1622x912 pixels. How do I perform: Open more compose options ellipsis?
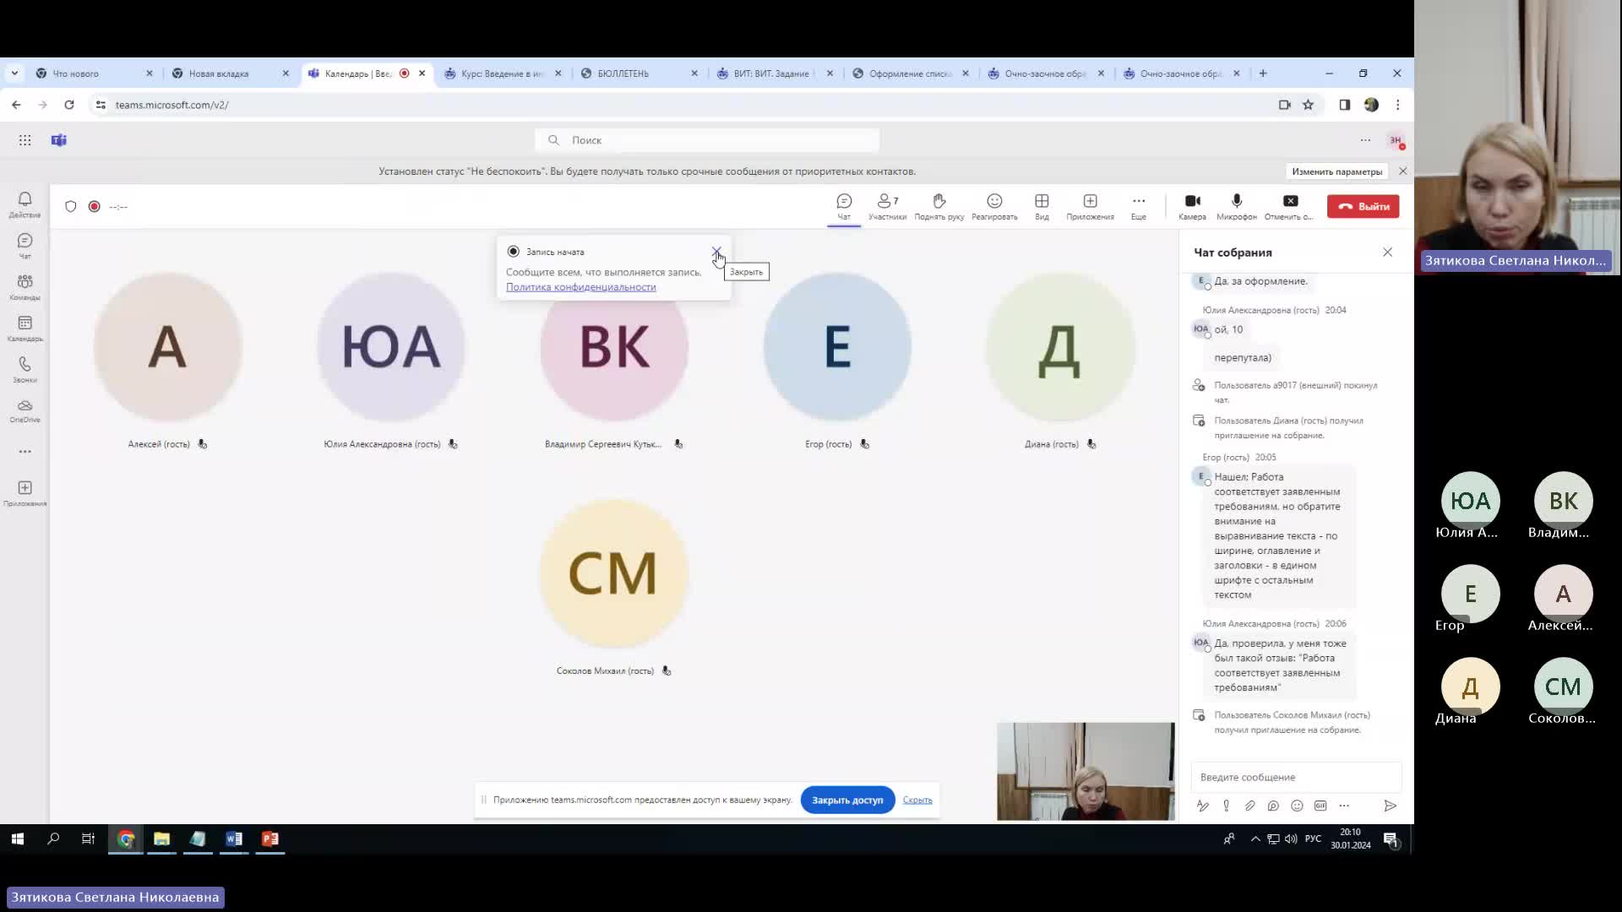(1344, 806)
